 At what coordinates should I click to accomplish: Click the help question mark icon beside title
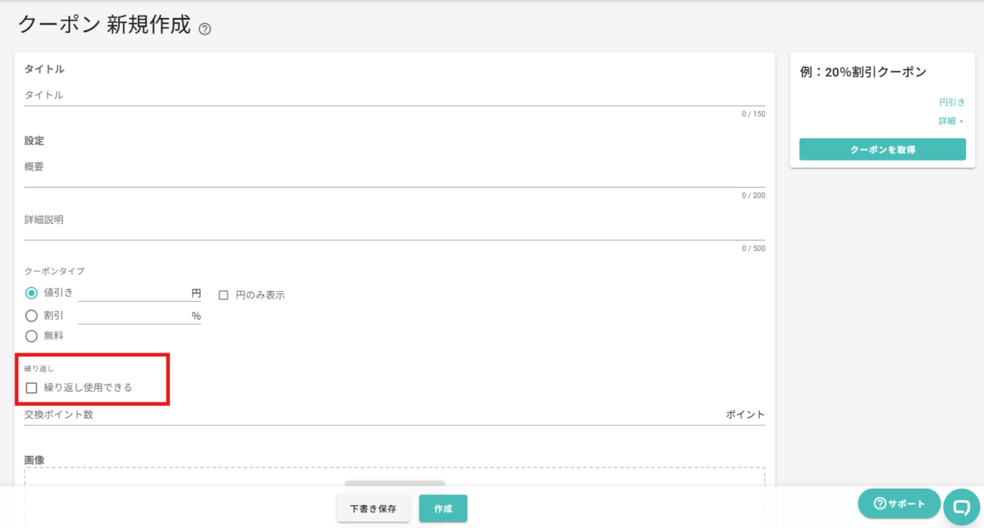205,30
